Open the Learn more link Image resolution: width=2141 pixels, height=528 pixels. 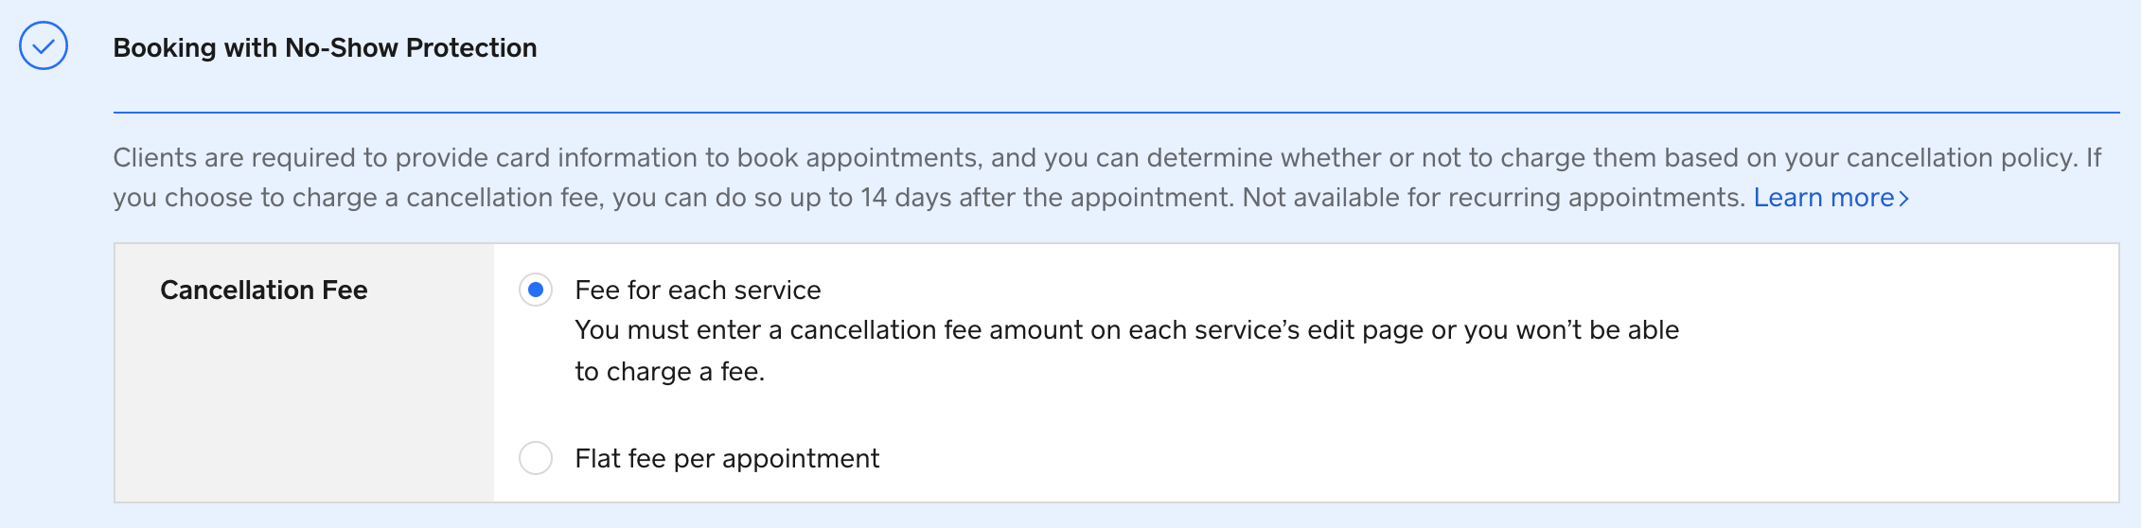1823,198
